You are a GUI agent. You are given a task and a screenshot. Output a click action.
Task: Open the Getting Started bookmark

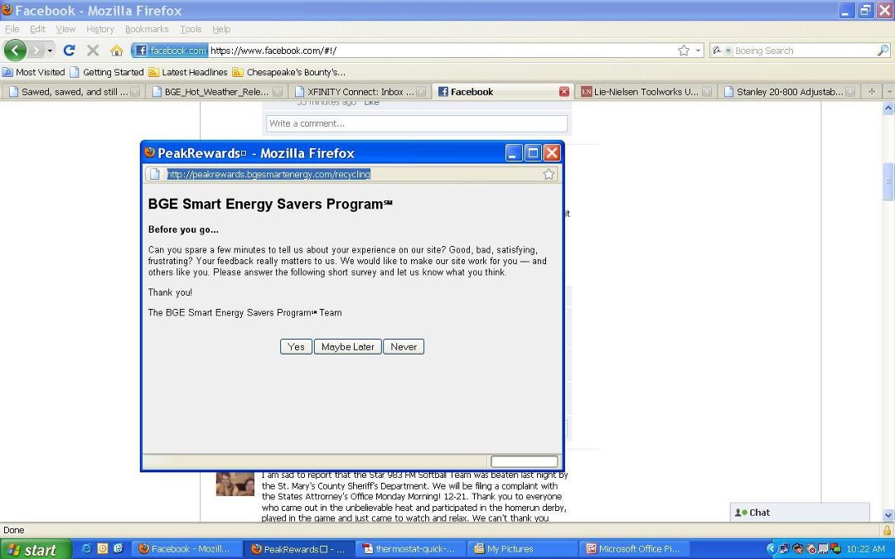click(x=107, y=72)
